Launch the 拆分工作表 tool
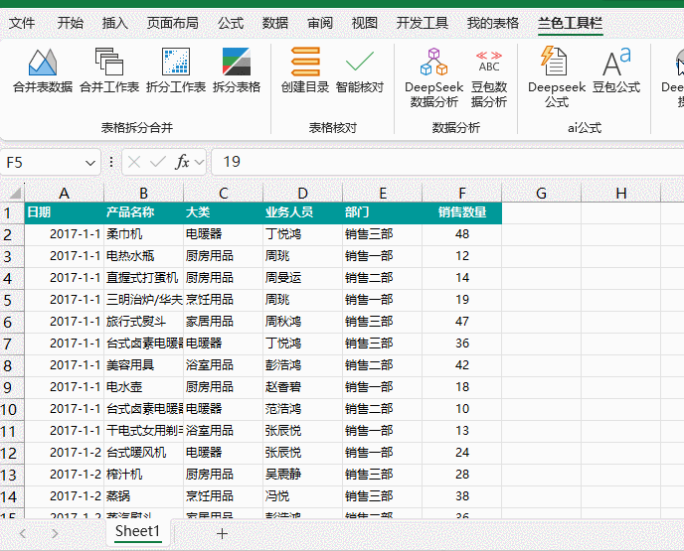 [175, 71]
